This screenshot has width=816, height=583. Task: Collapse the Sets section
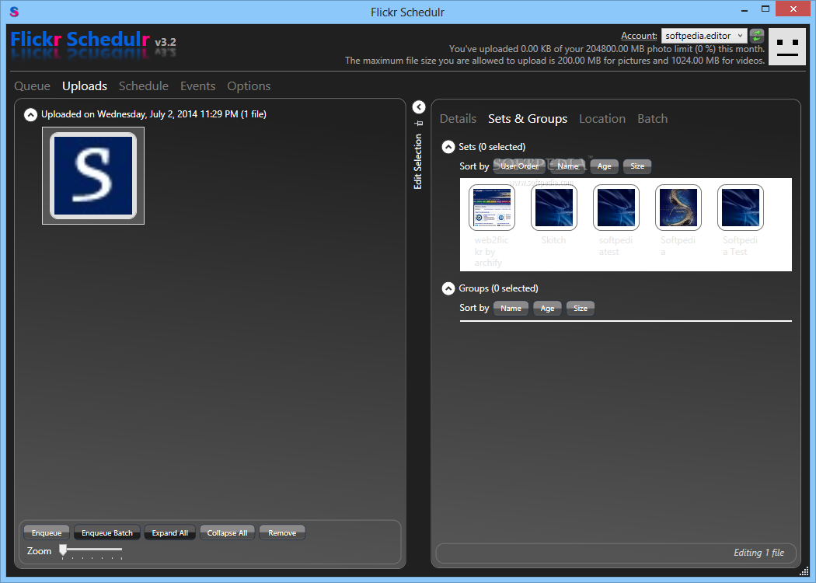[x=448, y=148]
